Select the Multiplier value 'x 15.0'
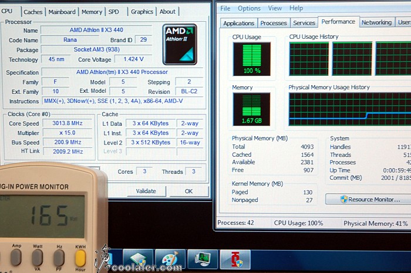411x273 pixels. [x=68, y=133]
